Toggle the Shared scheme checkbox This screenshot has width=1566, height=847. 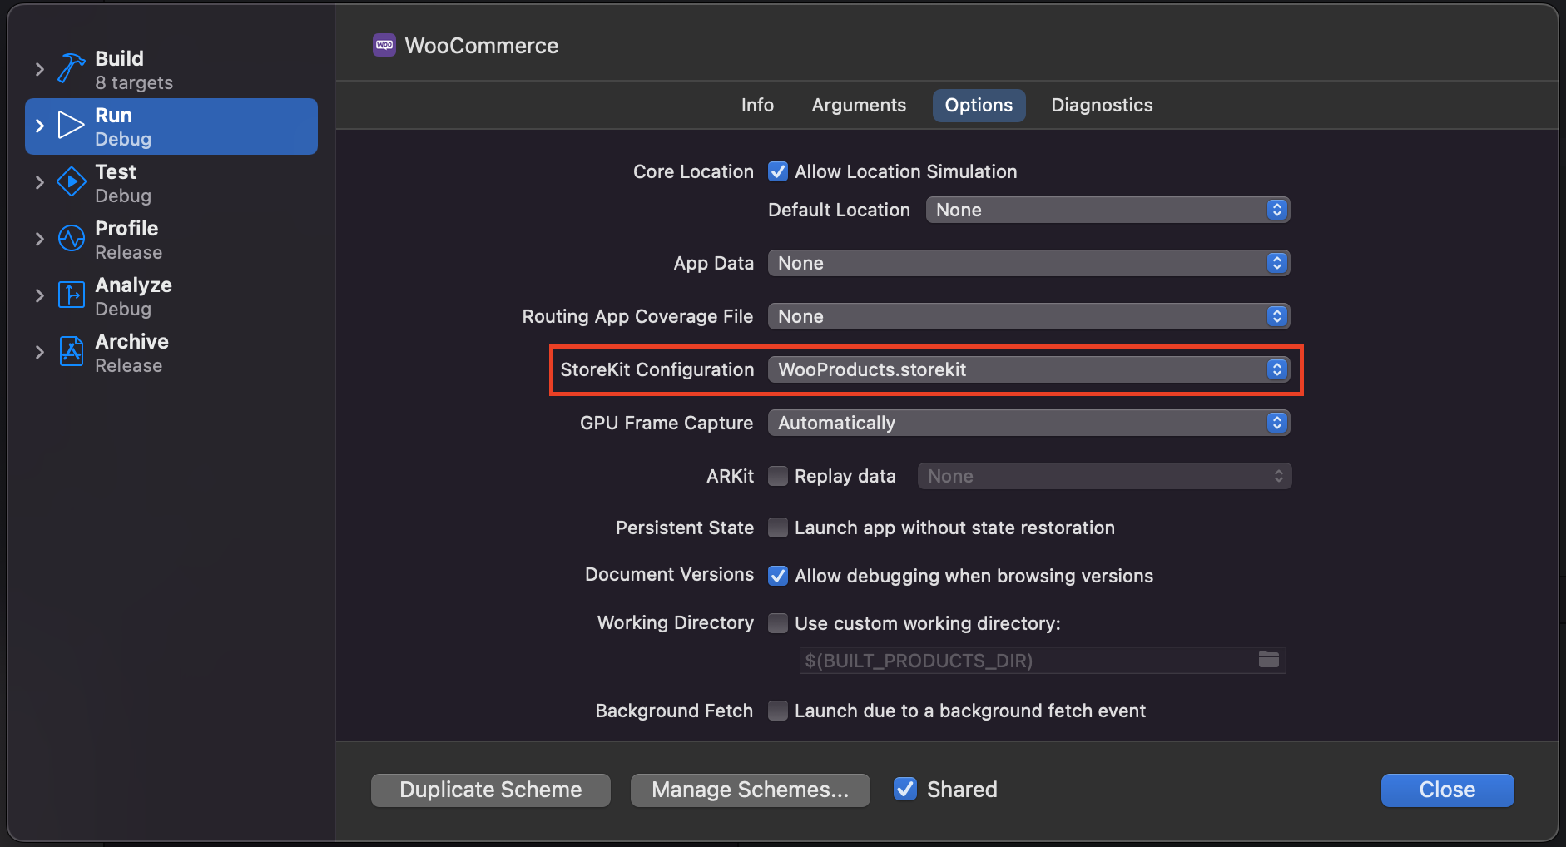(905, 789)
